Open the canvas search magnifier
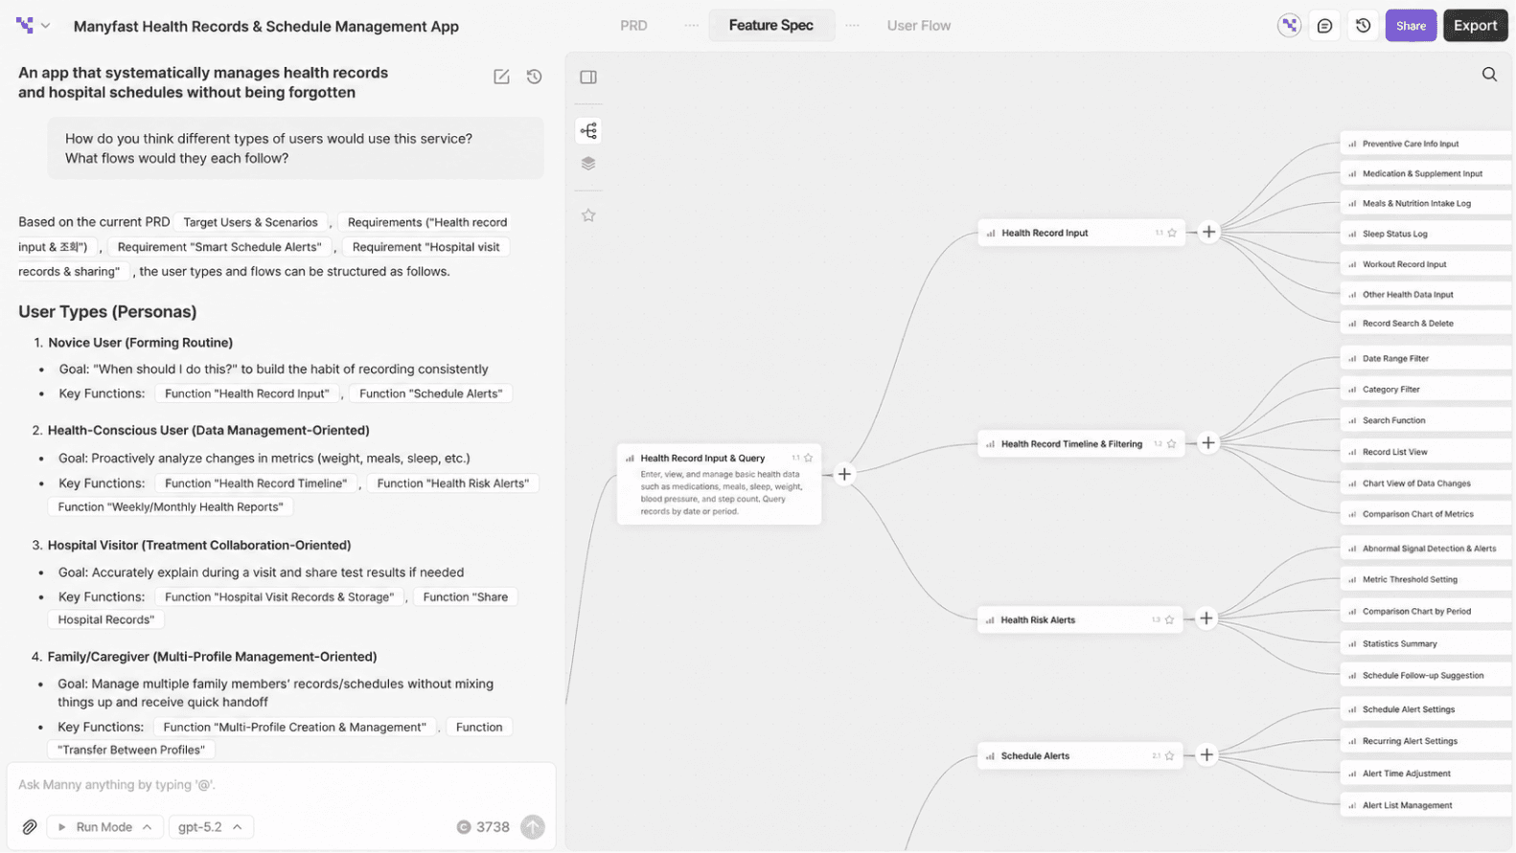The image size is (1516, 853). click(1489, 75)
